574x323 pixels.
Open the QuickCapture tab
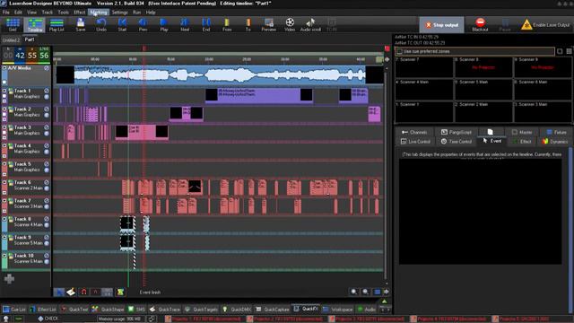coord(273,310)
